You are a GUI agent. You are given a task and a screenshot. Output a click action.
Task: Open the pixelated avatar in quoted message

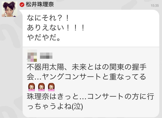[32, 56]
